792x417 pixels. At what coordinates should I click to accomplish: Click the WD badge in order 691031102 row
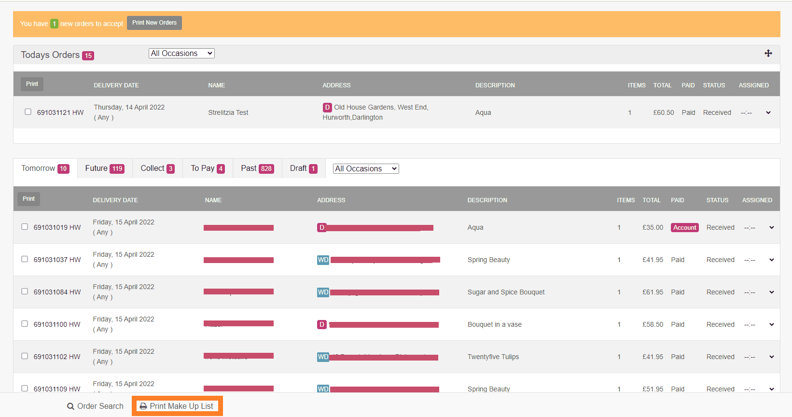323,357
